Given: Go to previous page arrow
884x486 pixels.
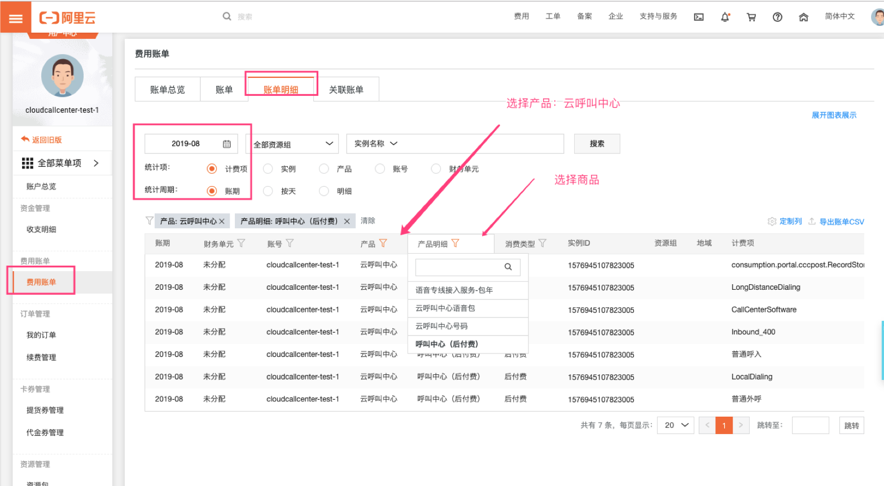Looking at the screenshot, I should [707, 425].
